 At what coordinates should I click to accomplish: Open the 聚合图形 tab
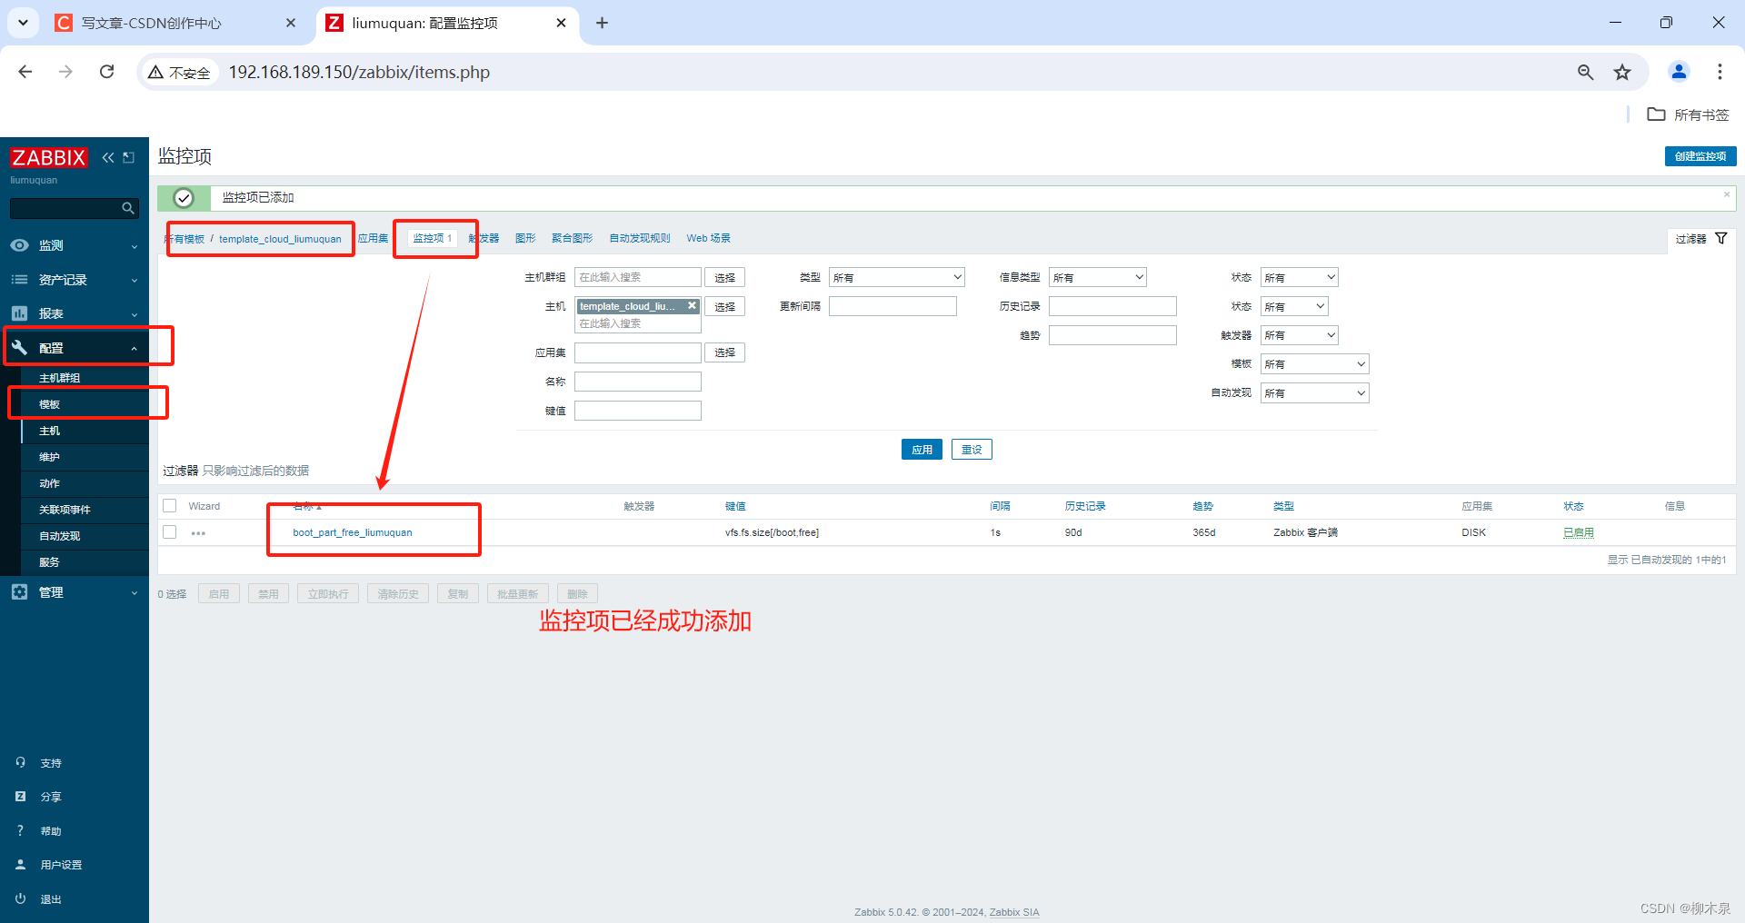tap(572, 238)
